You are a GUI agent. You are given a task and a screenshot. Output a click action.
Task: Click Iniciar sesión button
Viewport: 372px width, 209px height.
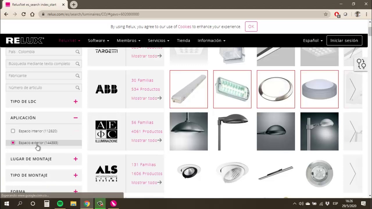click(344, 41)
